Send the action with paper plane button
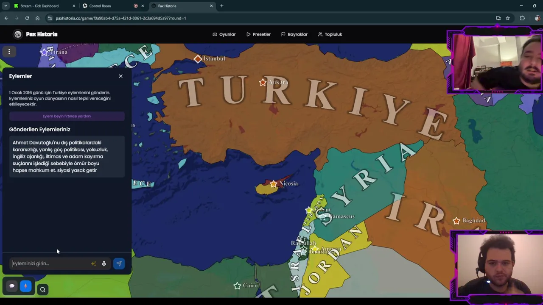 click(x=119, y=263)
